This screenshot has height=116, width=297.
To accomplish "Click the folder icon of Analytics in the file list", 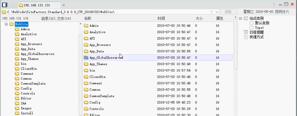I will (x=86, y=32).
